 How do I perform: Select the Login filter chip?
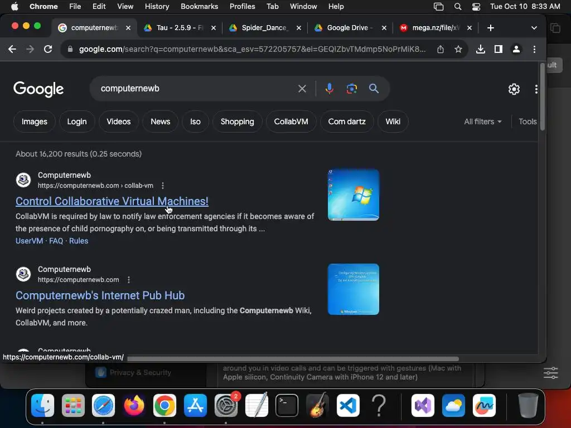click(x=77, y=121)
